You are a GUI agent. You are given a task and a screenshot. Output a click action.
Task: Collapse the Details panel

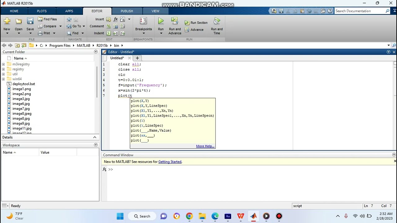[x=95, y=137]
